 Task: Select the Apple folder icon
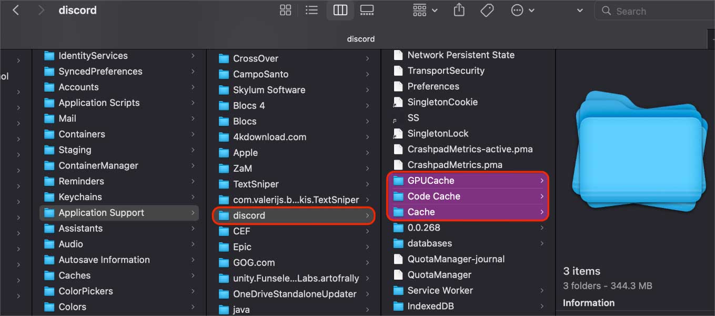224,153
